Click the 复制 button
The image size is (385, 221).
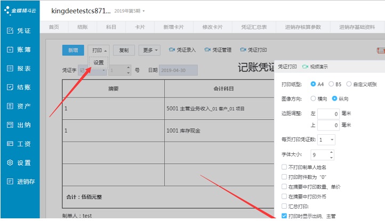pos(124,50)
